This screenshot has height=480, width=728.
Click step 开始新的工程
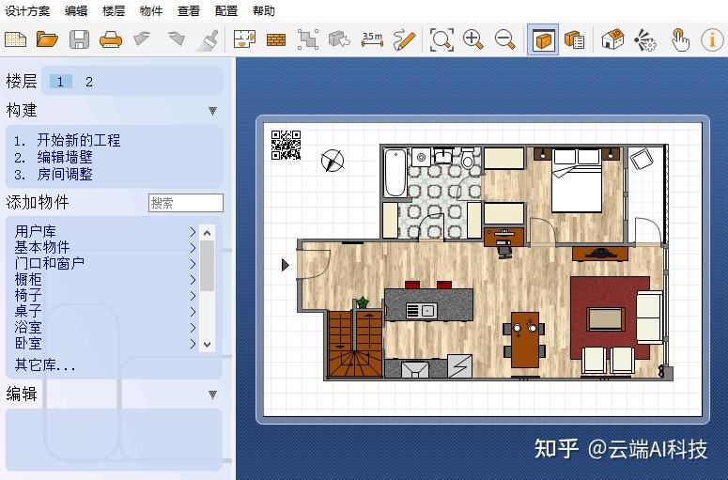click(79, 140)
